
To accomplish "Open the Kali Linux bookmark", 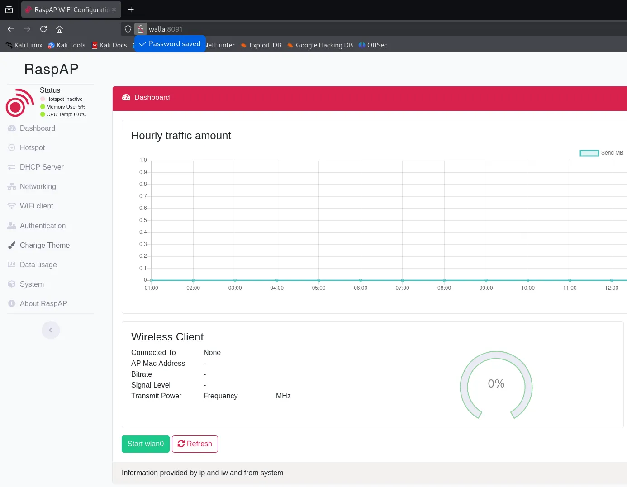I will tap(24, 45).
